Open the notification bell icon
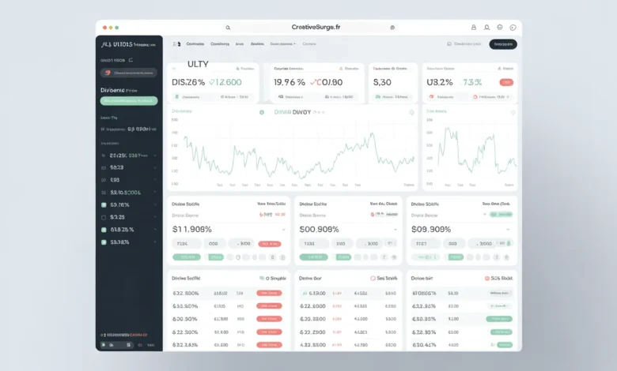The image size is (617, 371). (x=487, y=28)
